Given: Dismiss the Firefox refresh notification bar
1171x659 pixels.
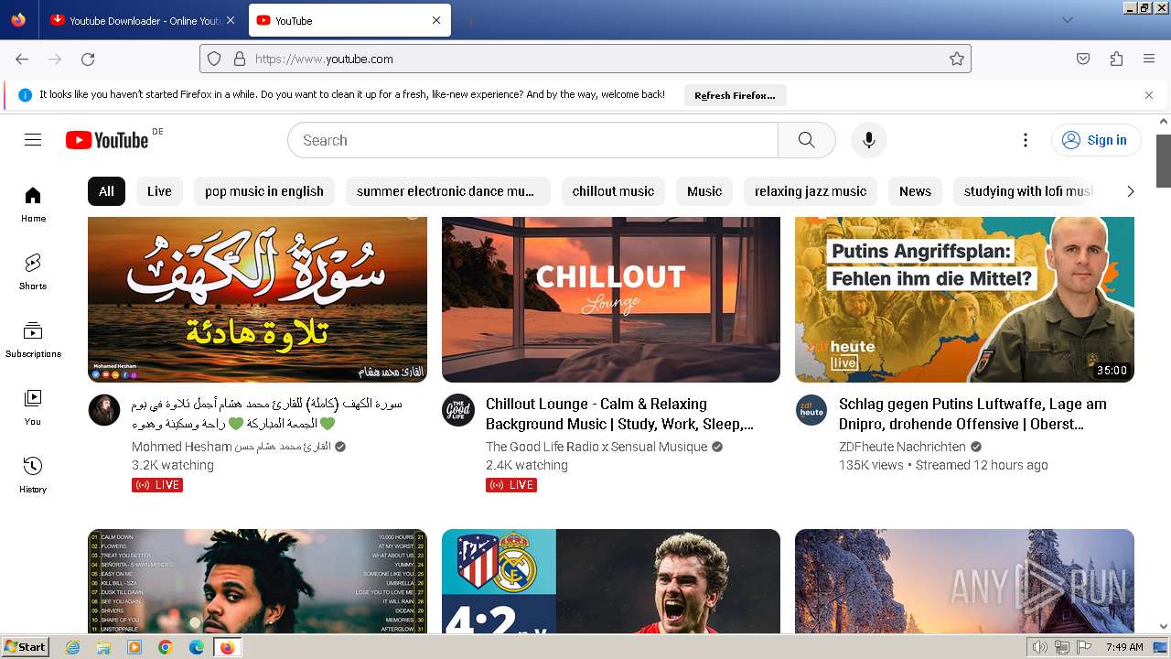Looking at the screenshot, I should pos(1149,95).
